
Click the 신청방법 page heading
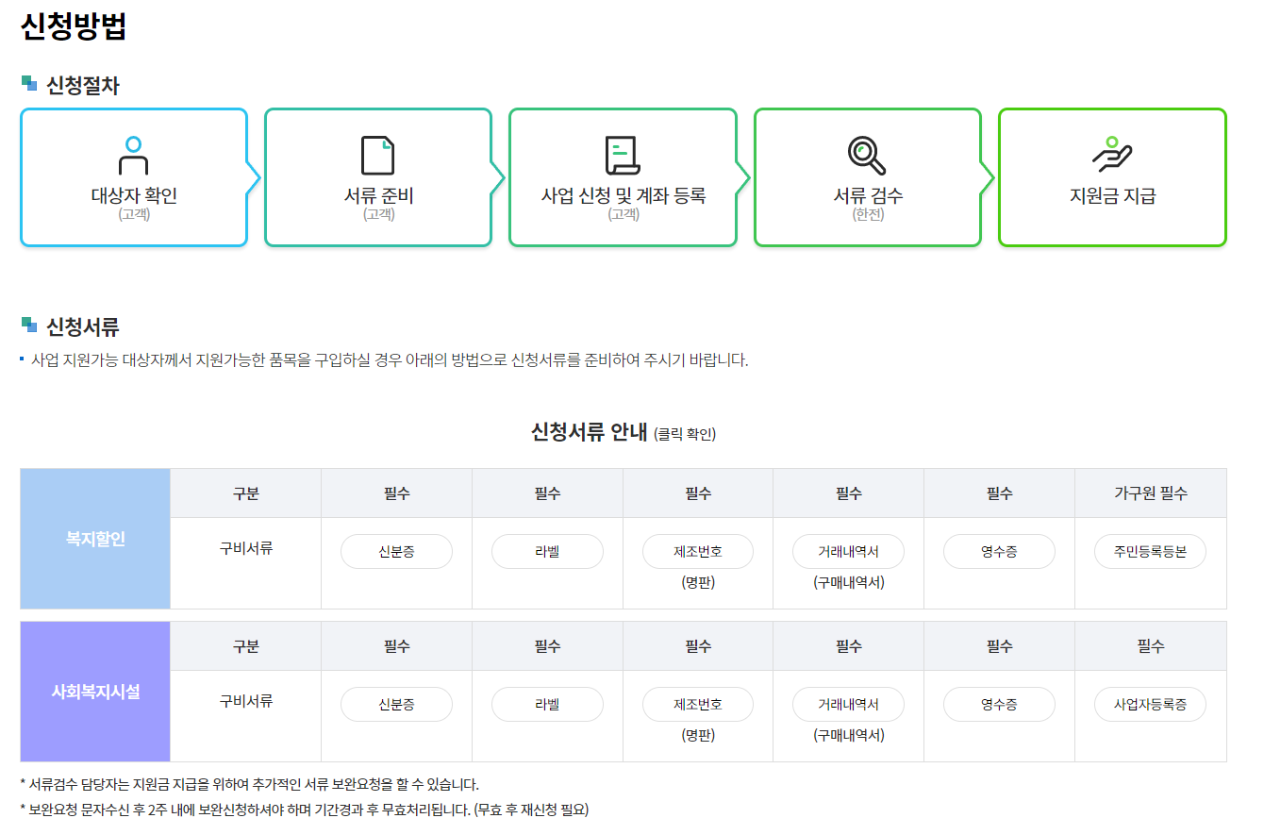(74, 26)
